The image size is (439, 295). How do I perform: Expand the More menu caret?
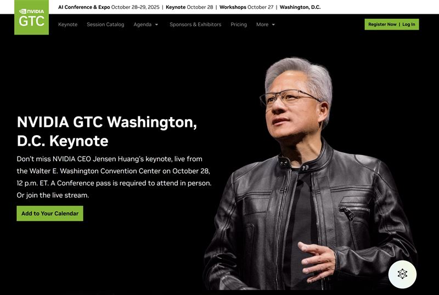click(273, 25)
